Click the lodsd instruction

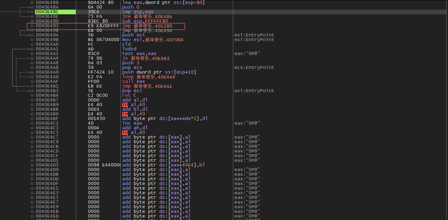[x=129, y=49]
